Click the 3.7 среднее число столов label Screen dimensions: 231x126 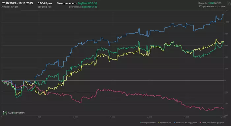coord(212,6)
